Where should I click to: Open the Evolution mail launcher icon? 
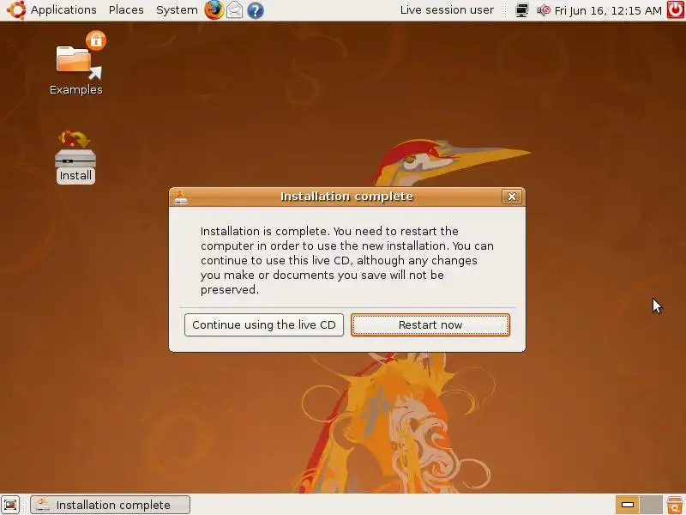[x=234, y=10]
